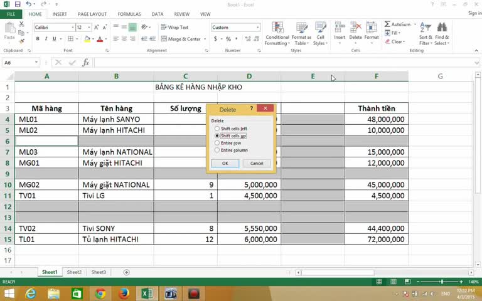Click the Orientation text angle icon
Screen dimensions: 482x301
click(x=144, y=28)
